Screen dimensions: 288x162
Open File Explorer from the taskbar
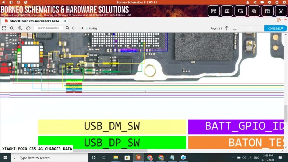pos(116,157)
